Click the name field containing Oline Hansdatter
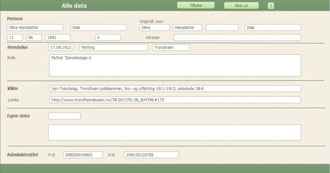The image size is (330, 173). coord(35,28)
